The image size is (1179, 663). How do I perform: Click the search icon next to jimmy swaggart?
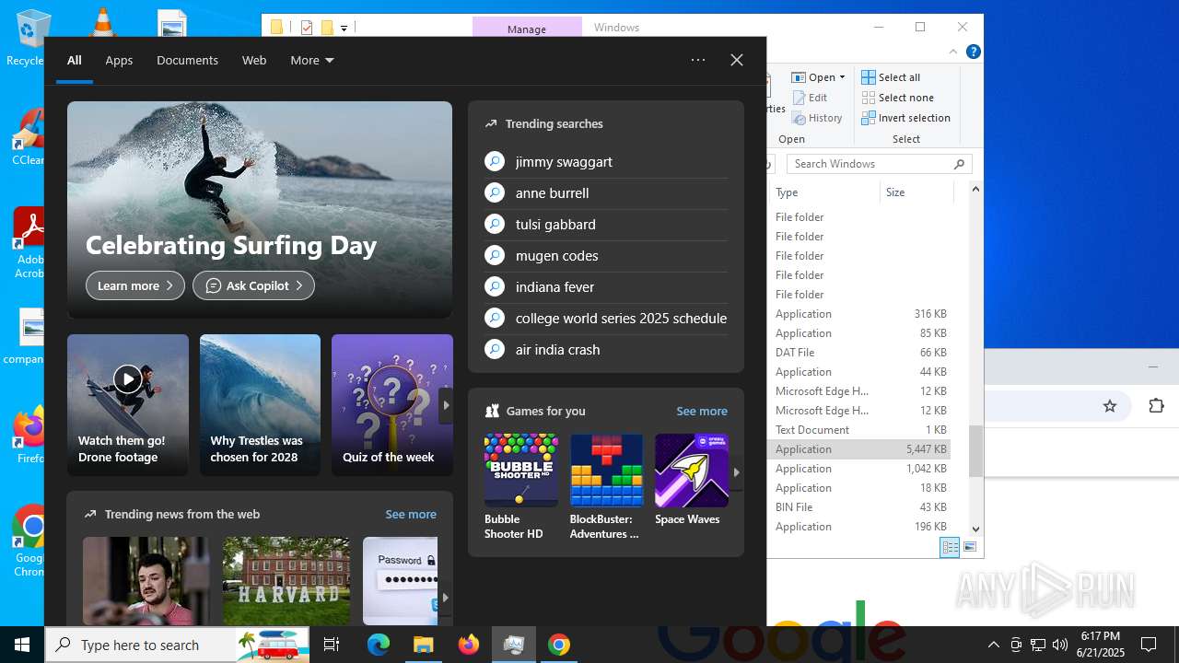495,162
